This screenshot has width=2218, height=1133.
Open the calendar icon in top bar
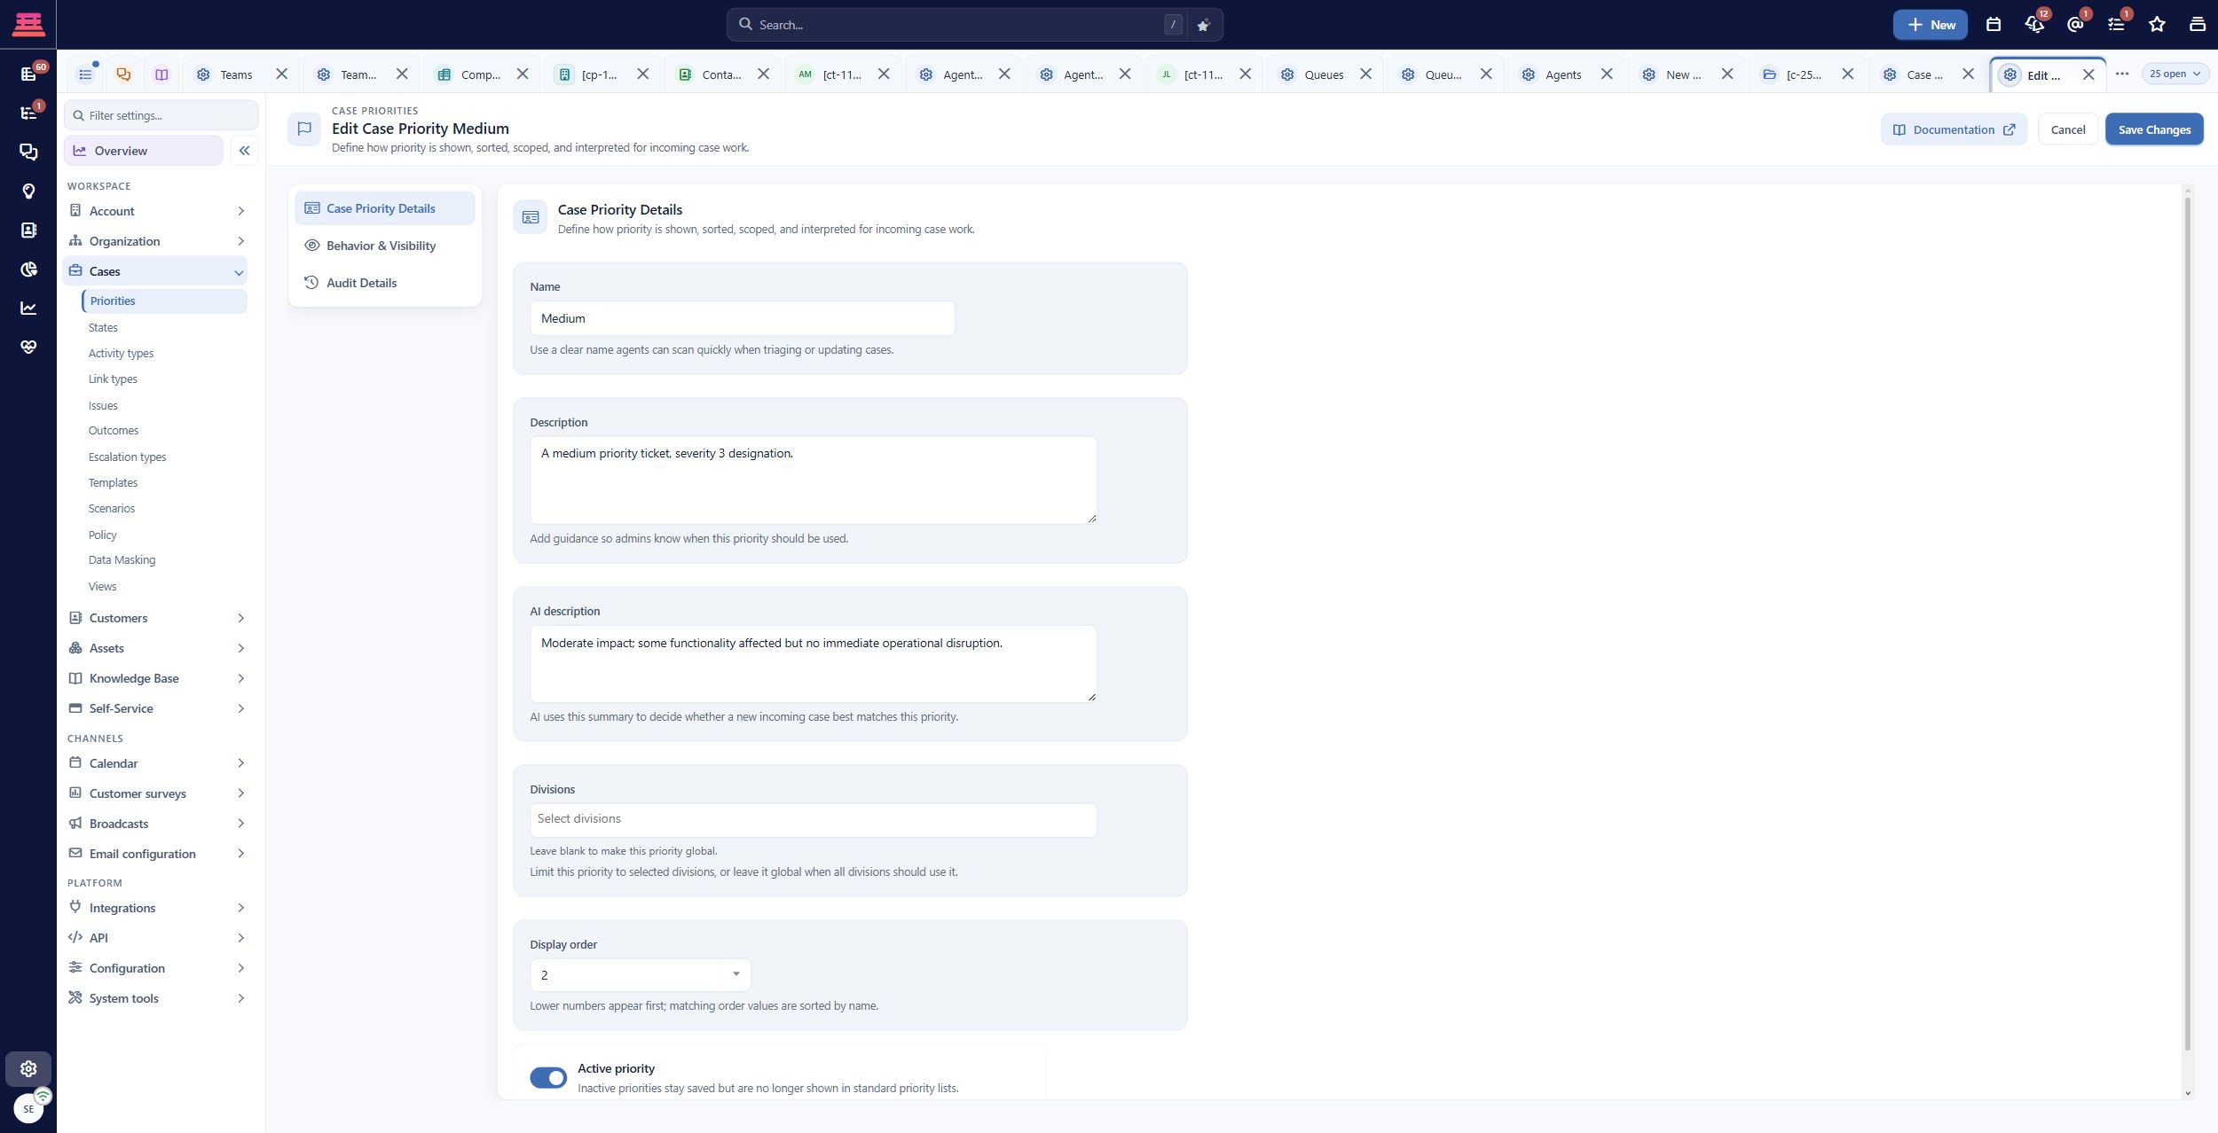tap(1993, 25)
